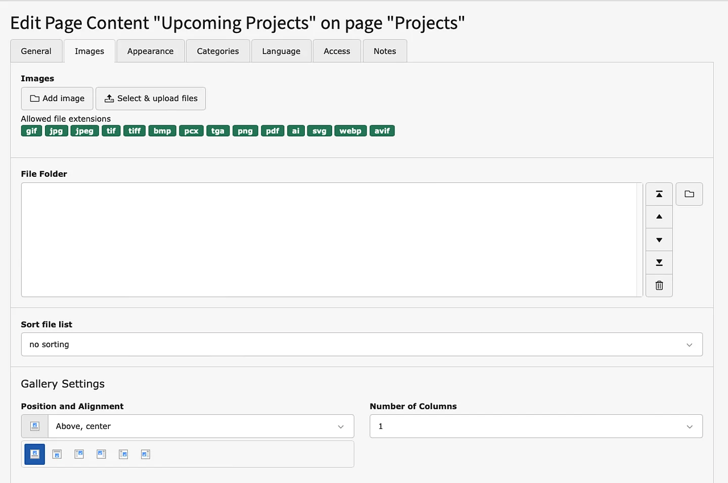Click the svg extension badge
728x483 pixels.
point(320,130)
